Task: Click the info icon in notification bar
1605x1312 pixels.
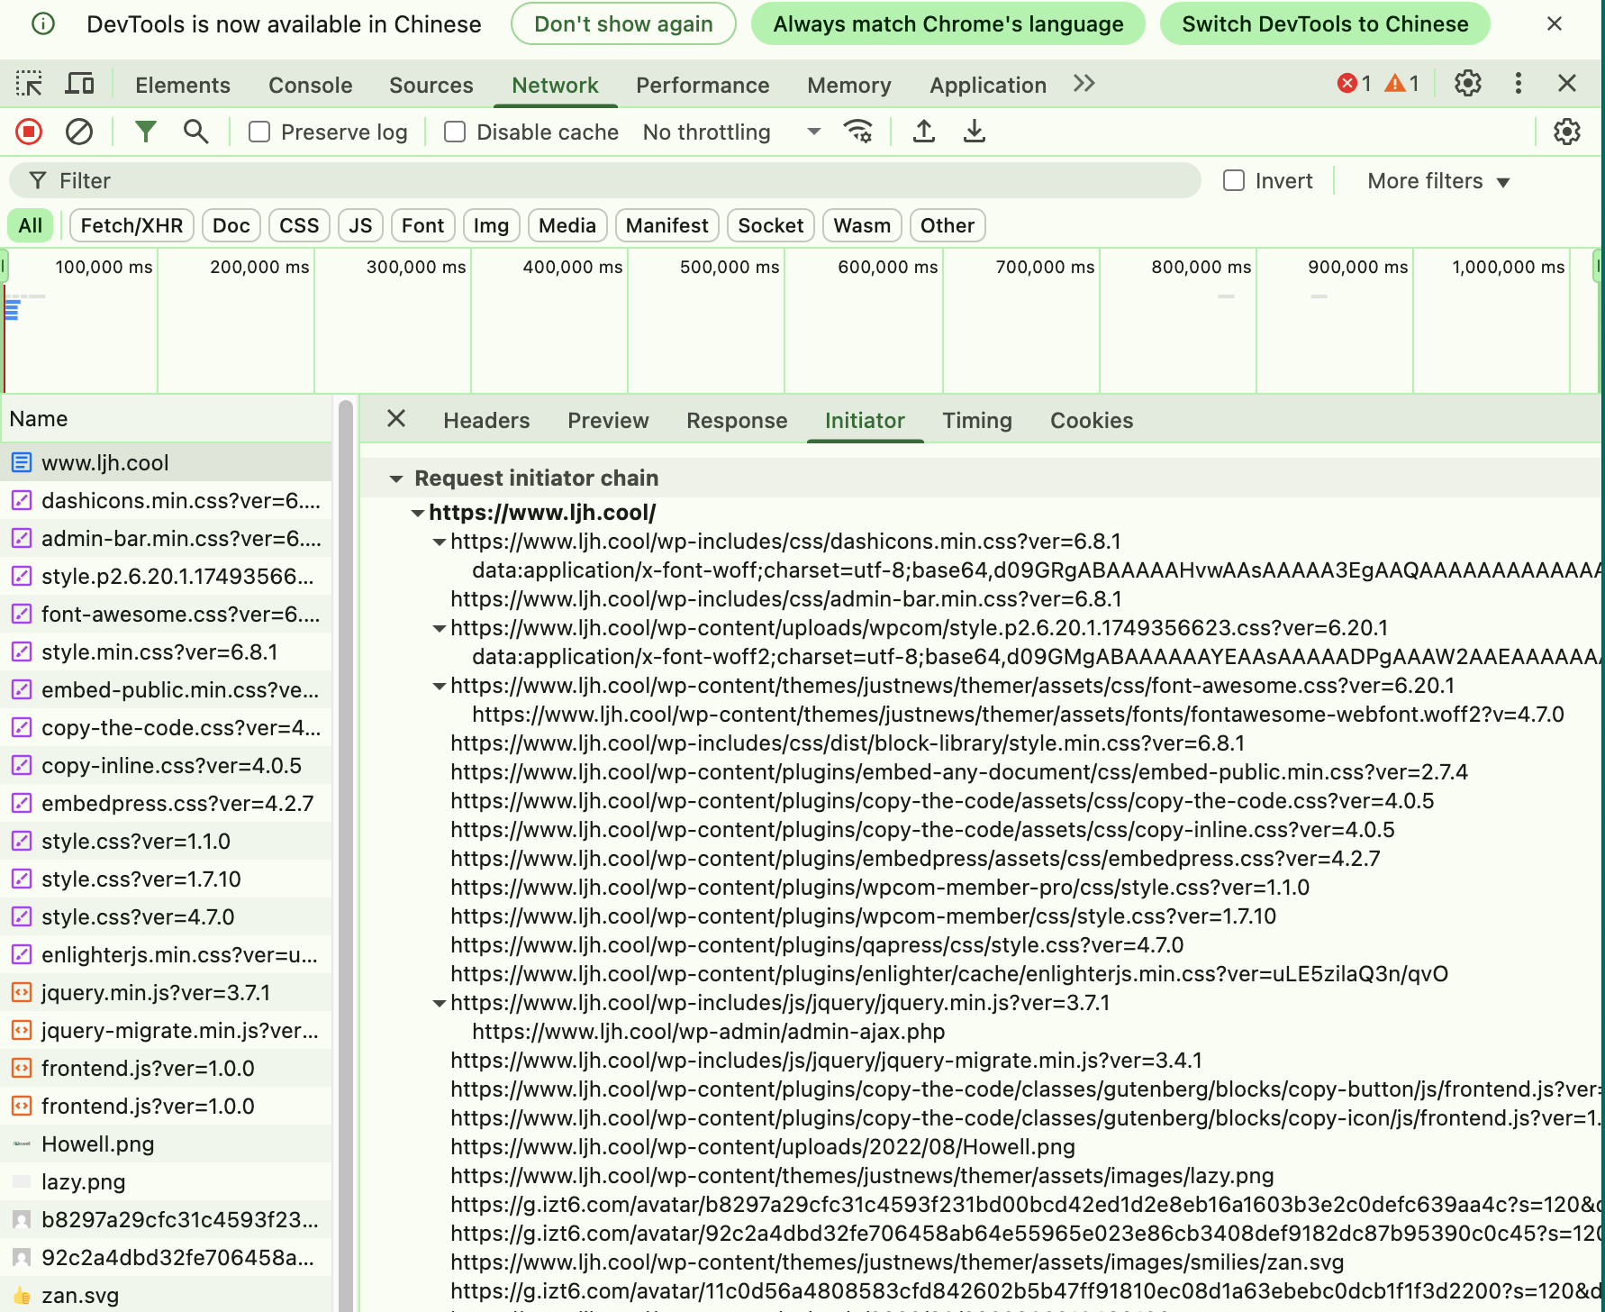Action: 43,24
